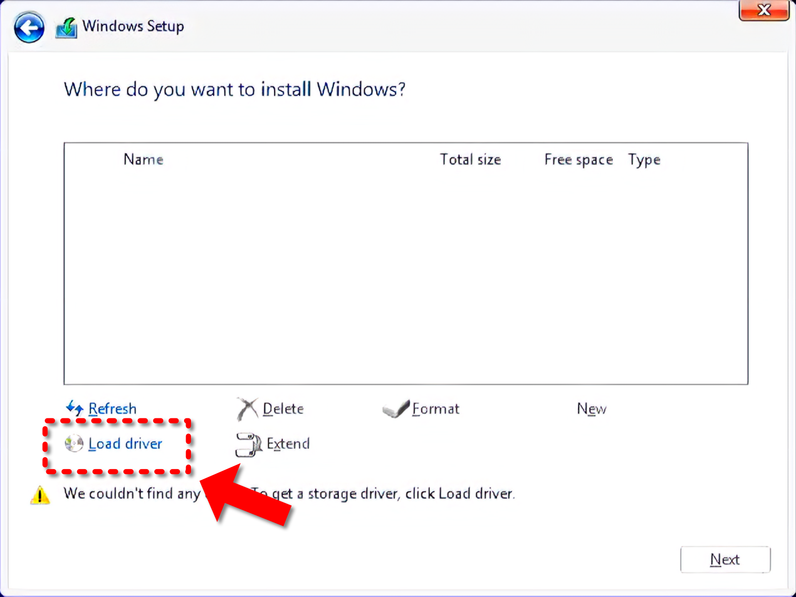Open the Refresh link text
796x597 pixels.
pos(112,409)
